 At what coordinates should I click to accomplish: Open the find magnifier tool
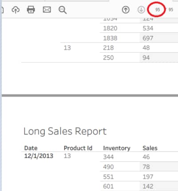(63, 10)
